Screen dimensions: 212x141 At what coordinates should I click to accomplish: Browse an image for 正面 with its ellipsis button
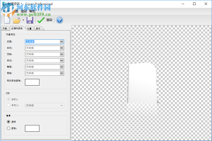[62, 42]
